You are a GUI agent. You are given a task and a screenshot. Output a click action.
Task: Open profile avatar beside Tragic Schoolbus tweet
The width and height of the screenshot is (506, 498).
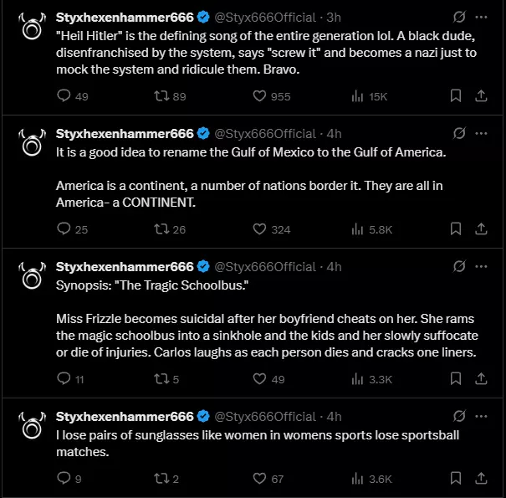(32, 275)
